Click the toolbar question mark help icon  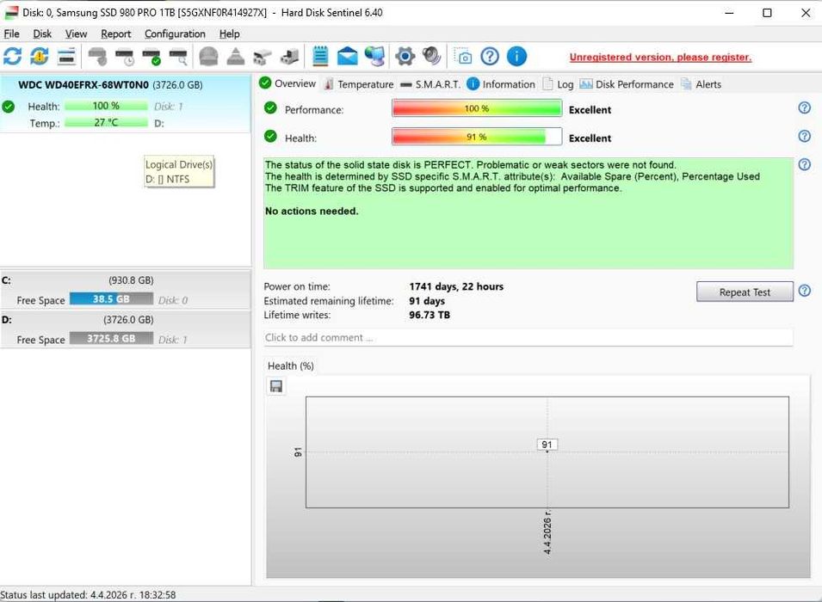tap(490, 56)
